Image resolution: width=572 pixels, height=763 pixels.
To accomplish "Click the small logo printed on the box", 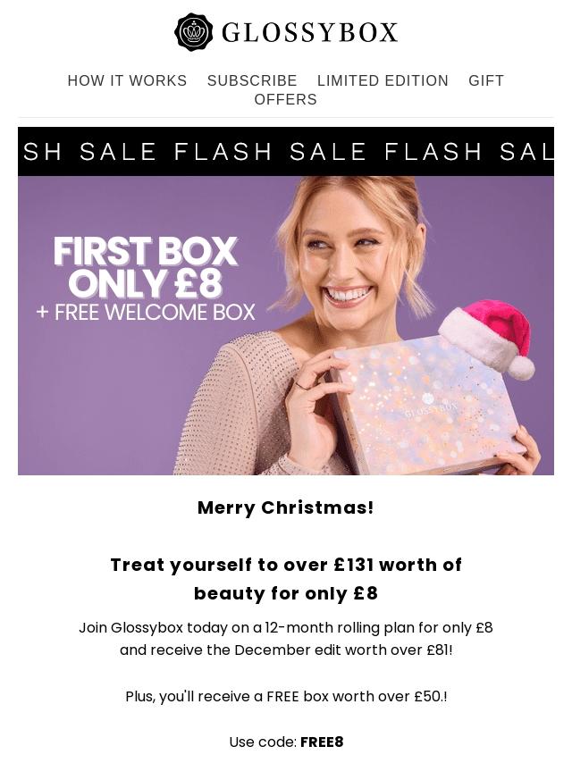I will 432,407.
